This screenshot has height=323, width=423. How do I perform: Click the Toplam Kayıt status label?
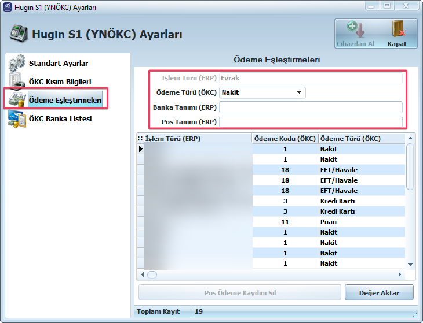tap(158, 311)
